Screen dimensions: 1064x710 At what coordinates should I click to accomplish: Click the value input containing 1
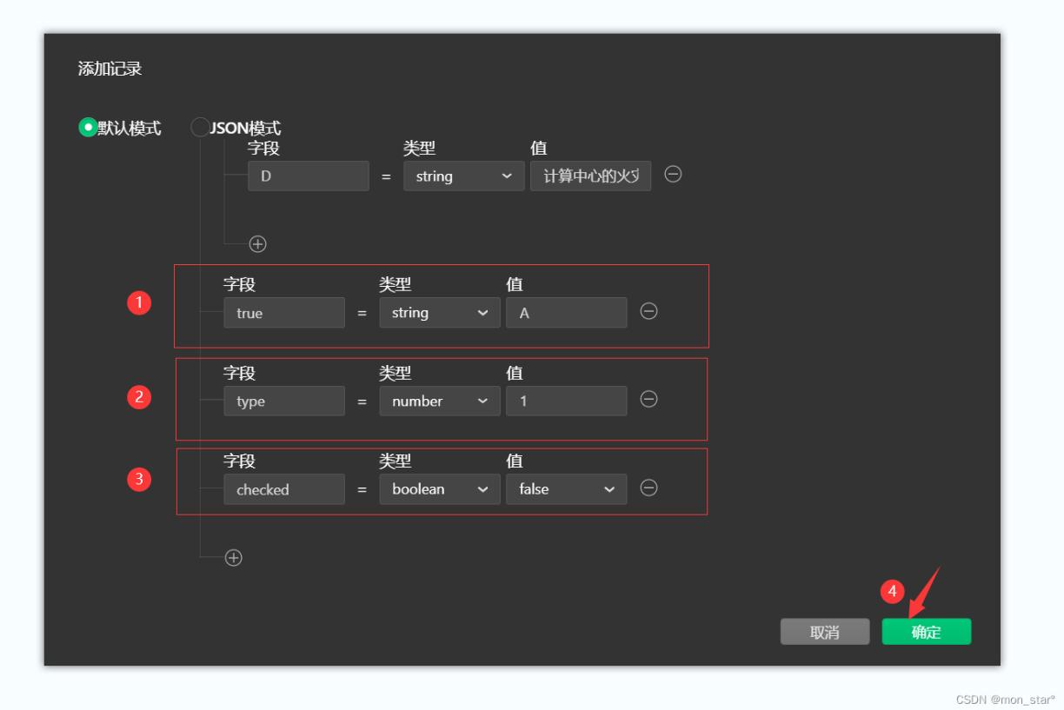(x=566, y=400)
